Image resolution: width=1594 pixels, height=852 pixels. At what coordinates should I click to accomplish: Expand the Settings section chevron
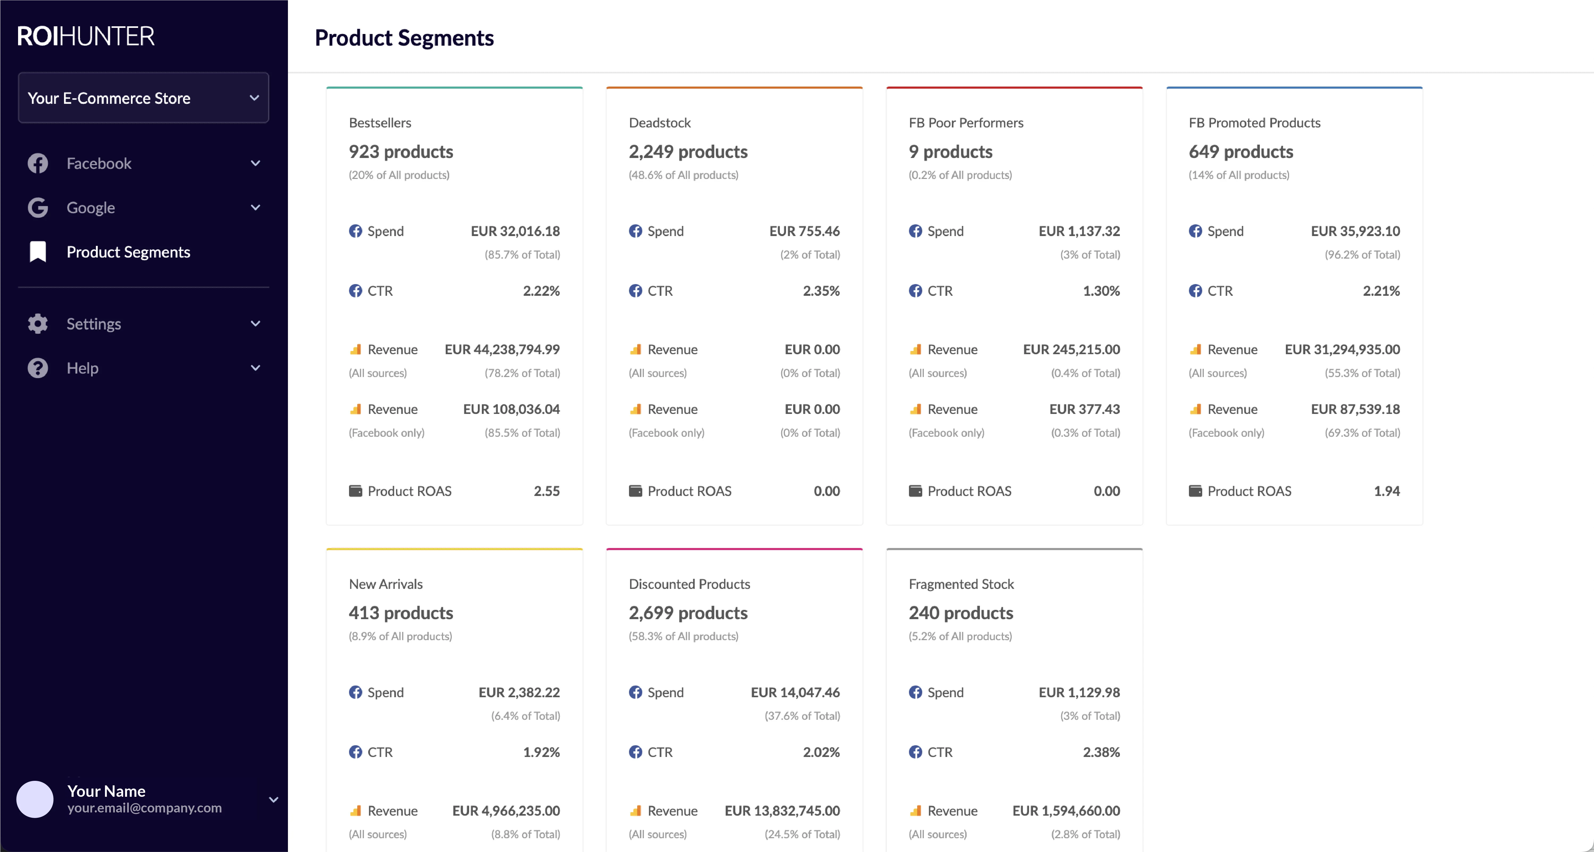click(255, 323)
